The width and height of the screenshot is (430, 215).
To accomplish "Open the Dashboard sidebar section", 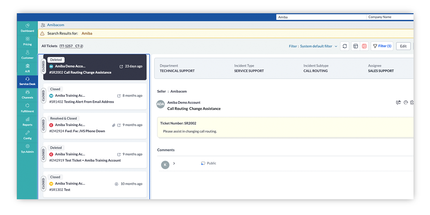I will tap(27, 28).
